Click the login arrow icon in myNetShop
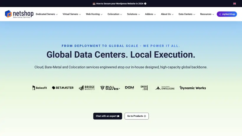 [x=220, y=14]
